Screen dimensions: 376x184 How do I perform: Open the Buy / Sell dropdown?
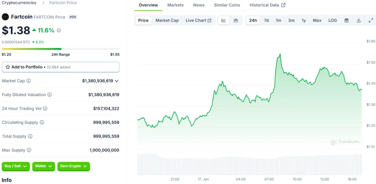tap(16, 166)
